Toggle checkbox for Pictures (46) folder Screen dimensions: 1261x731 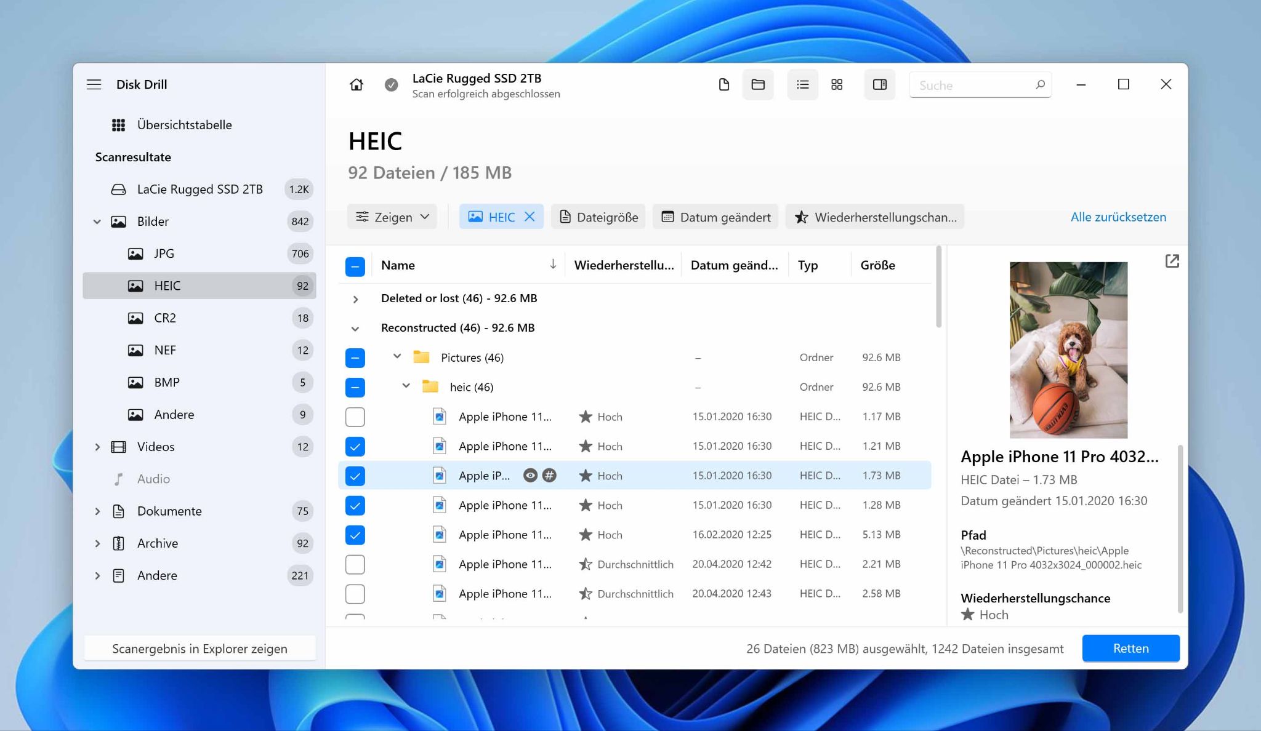point(355,358)
